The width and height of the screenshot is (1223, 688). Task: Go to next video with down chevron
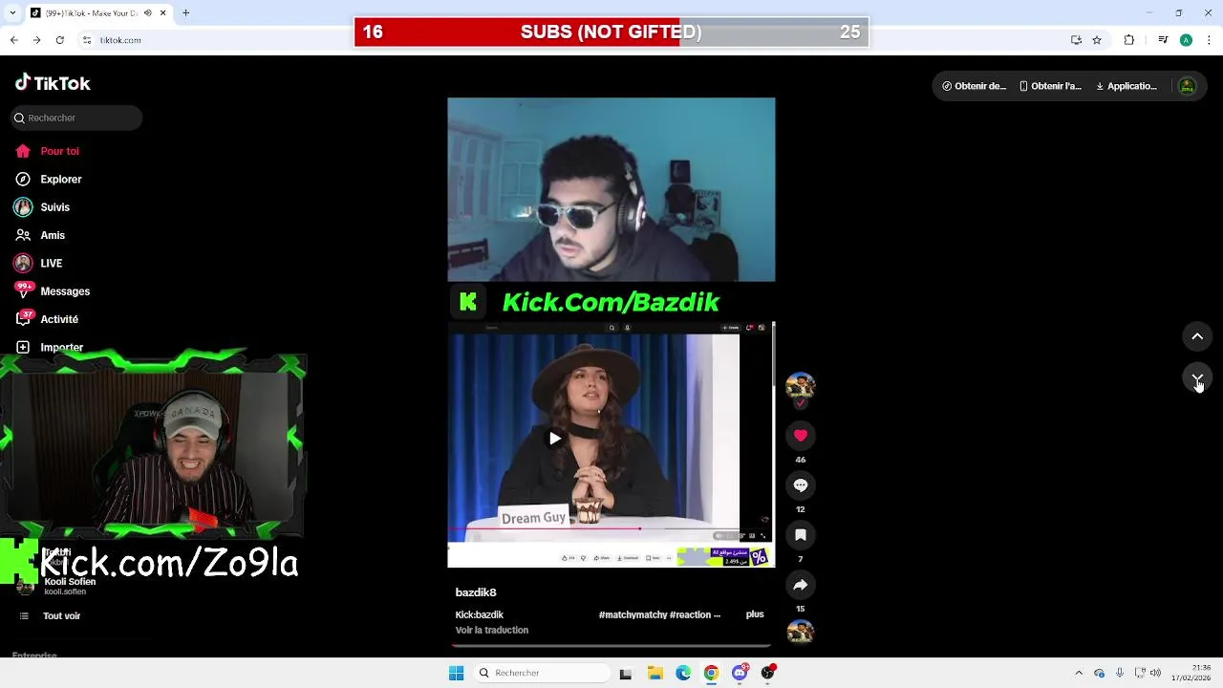pyautogui.click(x=1197, y=377)
